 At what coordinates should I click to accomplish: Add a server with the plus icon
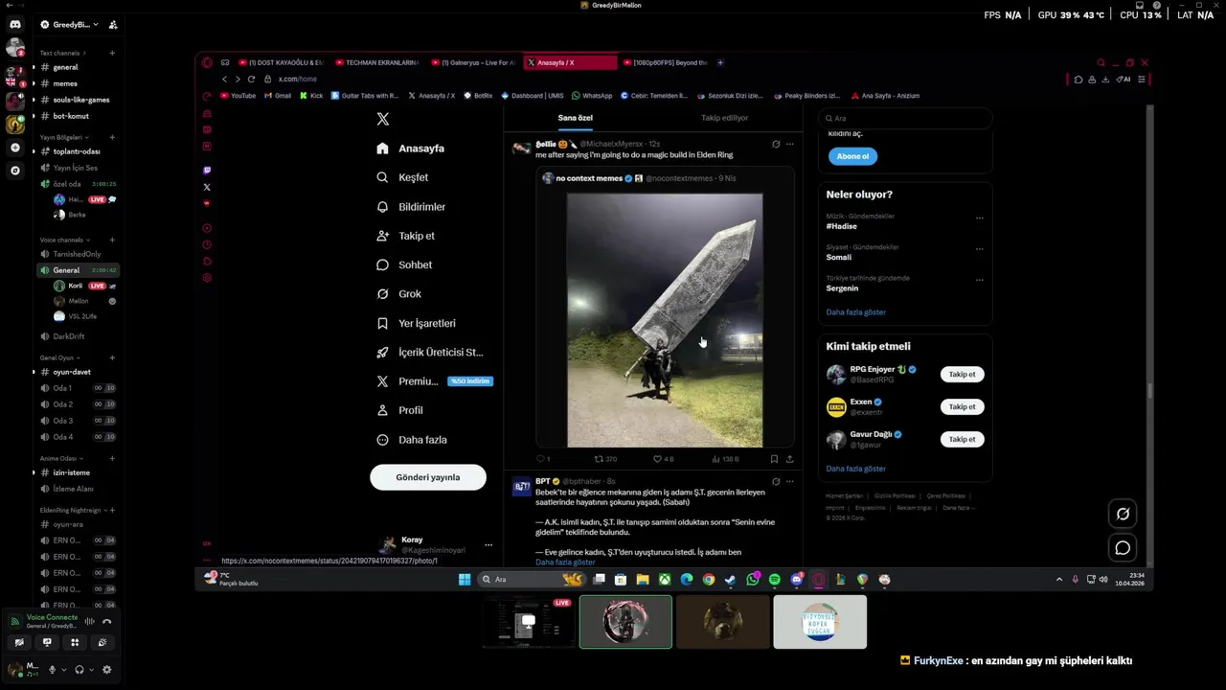pos(14,148)
